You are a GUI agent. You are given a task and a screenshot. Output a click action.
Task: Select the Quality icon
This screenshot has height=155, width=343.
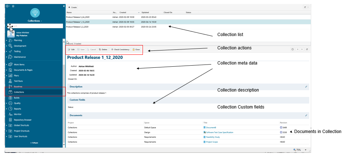[10, 103]
